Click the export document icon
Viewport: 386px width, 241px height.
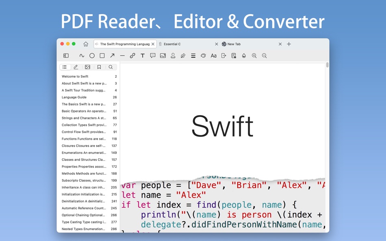(x=223, y=56)
